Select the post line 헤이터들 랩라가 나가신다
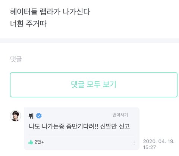Screen dimensions: 179x156 50,12
